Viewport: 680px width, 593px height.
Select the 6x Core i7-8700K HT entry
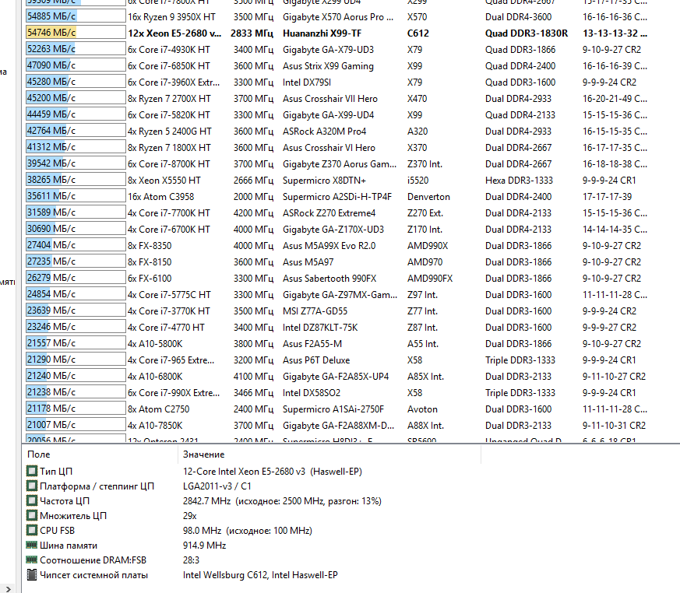point(169,164)
